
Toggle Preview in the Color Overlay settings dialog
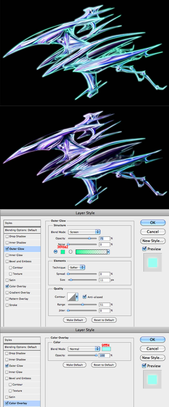pyautogui.click(x=144, y=366)
